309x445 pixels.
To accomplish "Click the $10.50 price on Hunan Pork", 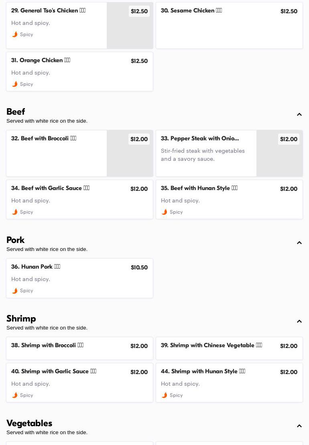I will click(139, 267).
